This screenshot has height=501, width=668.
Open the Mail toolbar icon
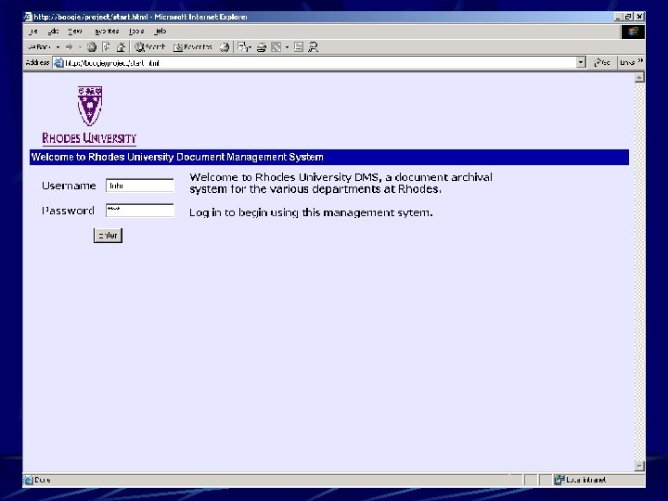coord(243,47)
